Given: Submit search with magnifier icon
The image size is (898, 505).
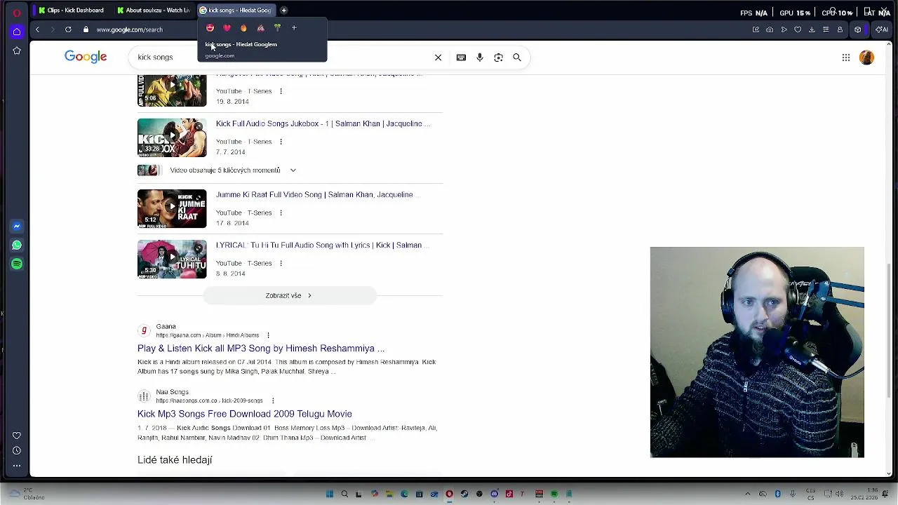Looking at the screenshot, I should tap(517, 58).
